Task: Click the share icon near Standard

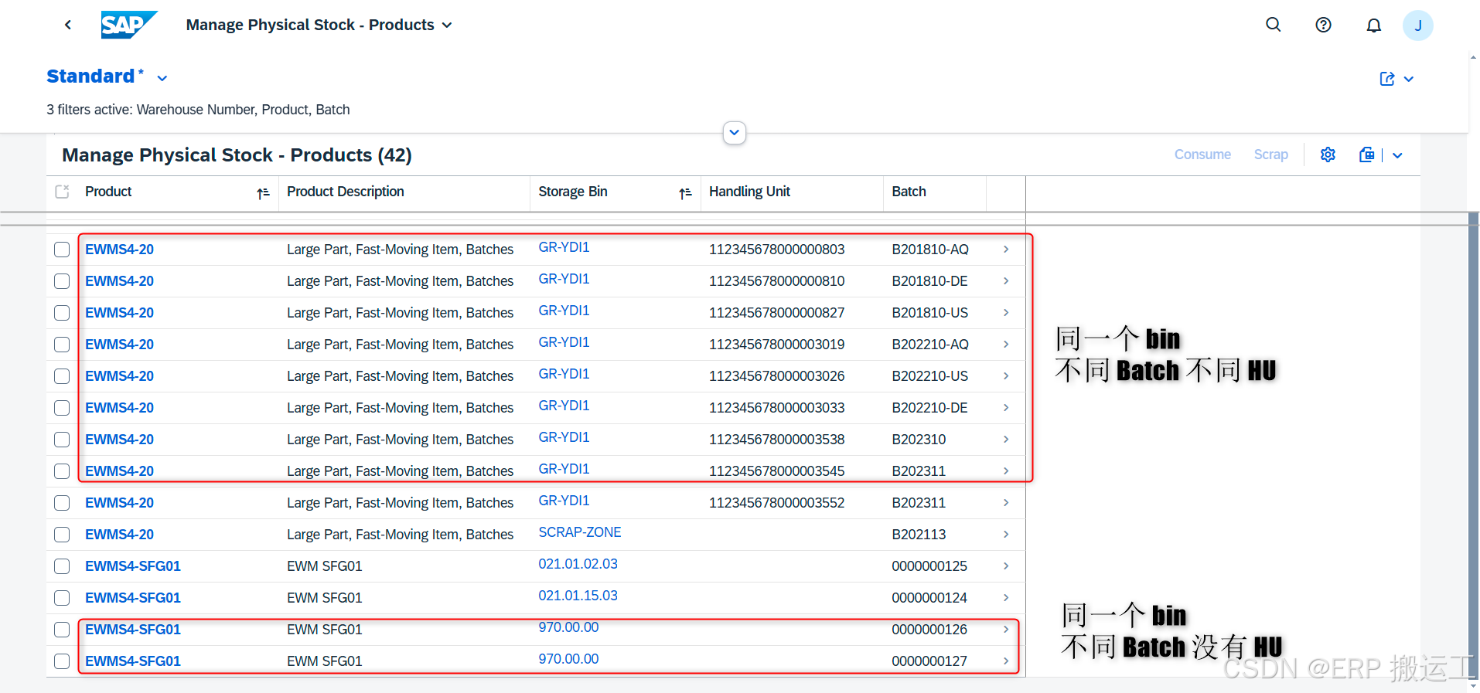Action: tap(1387, 79)
